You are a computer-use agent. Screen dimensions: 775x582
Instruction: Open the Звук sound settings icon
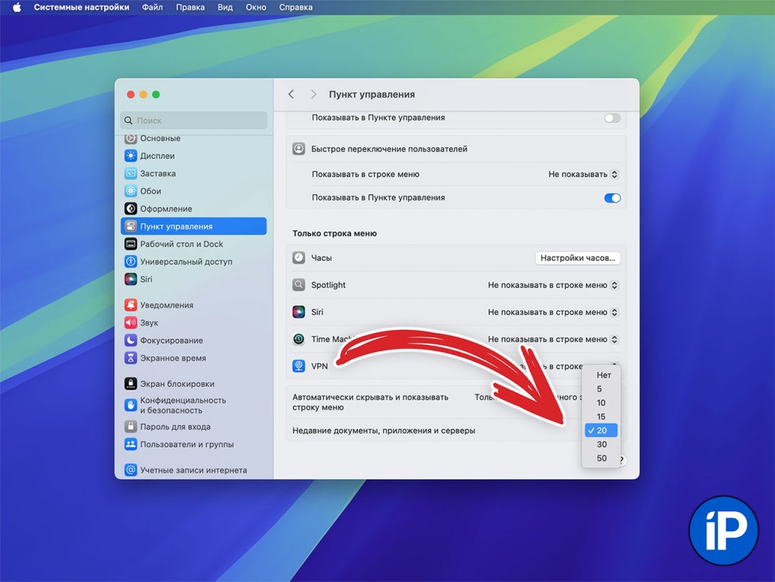131,323
